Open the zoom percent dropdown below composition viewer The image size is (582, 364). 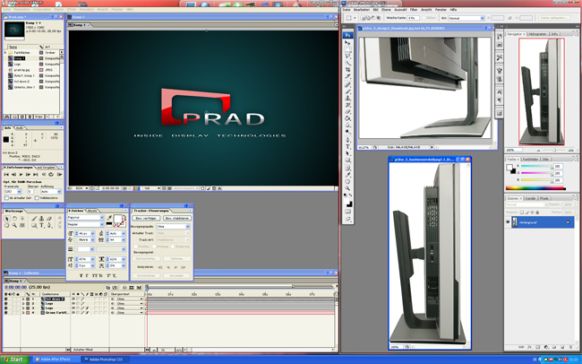pos(81,188)
